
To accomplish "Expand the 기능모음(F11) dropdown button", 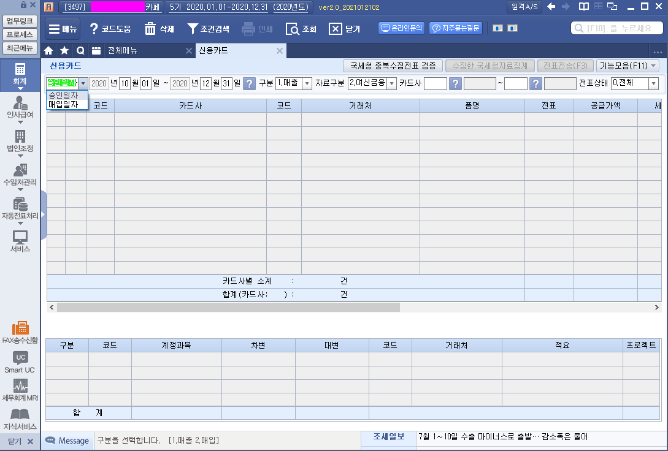I will pos(627,66).
